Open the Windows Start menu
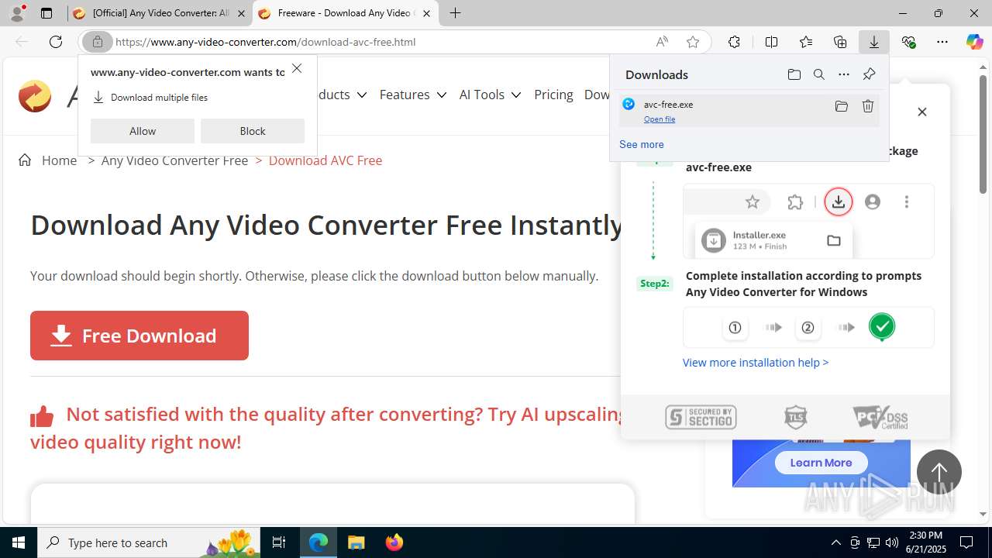 (x=19, y=542)
